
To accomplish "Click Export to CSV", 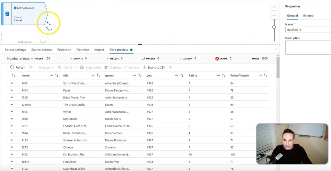I will point(154,68).
